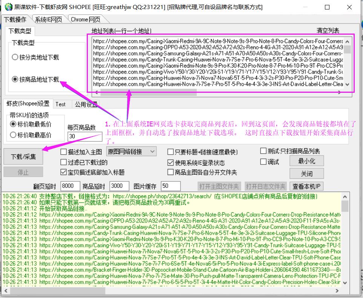
Task: Tick the 调试 checkbox
Action: click(x=270, y=162)
